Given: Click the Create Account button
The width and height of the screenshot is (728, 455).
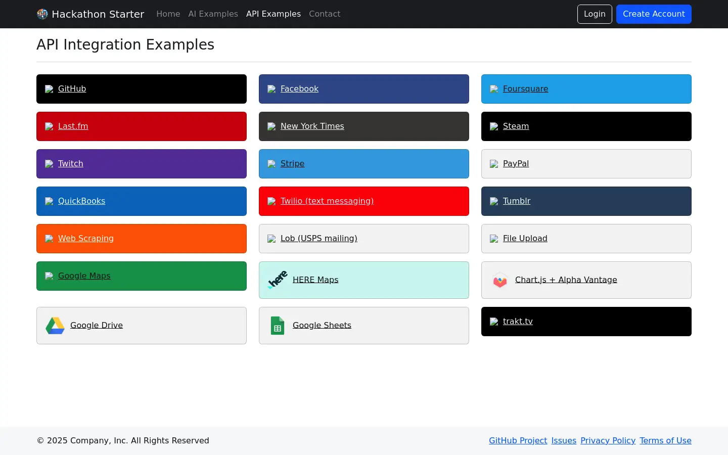Looking at the screenshot, I should 654,14.
